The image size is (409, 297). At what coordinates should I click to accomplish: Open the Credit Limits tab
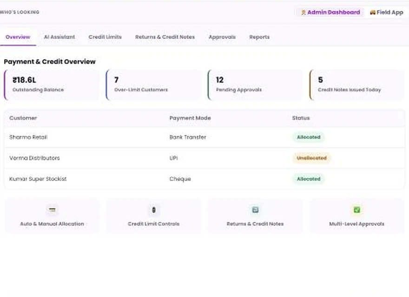point(105,37)
